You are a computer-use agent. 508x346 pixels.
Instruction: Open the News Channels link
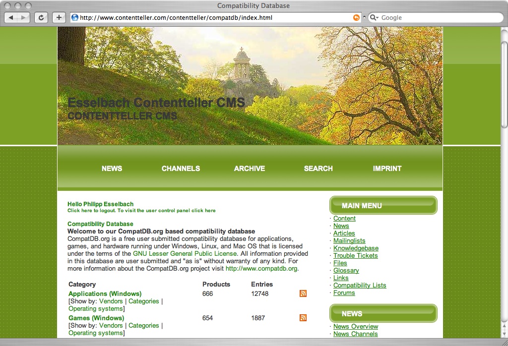tap(355, 334)
